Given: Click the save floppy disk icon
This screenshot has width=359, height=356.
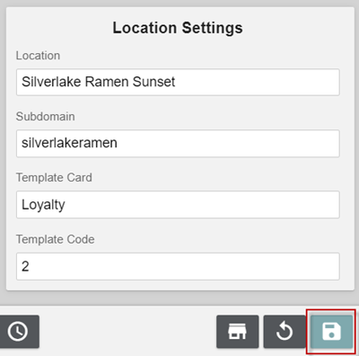Looking at the screenshot, I should point(331,332).
